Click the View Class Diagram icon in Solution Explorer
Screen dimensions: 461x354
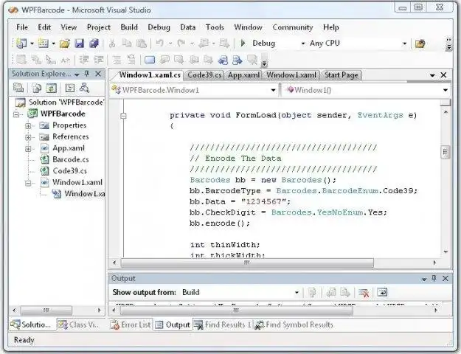click(84, 88)
